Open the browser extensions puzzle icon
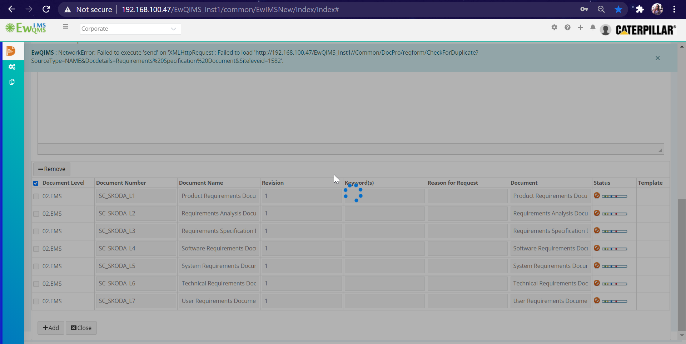The height and width of the screenshot is (344, 686). [x=640, y=9]
